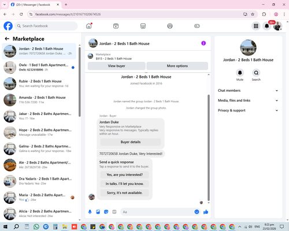Screen dimensions: 289x231
Task: Send quick reply "Yes, are you interested?"
Action: 125,175
